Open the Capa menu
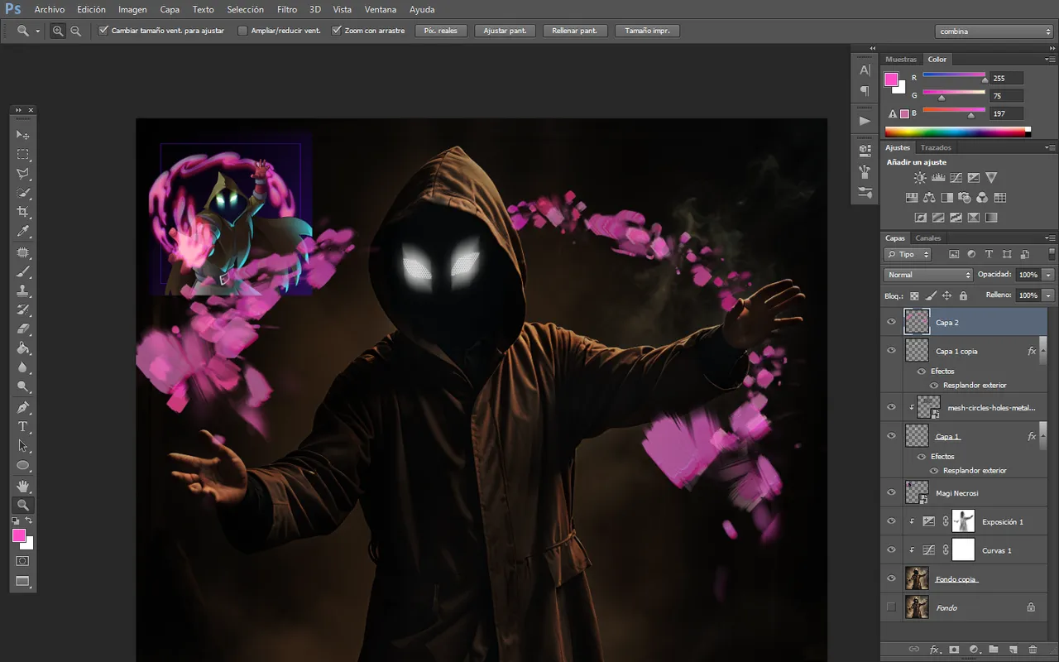 170,10
